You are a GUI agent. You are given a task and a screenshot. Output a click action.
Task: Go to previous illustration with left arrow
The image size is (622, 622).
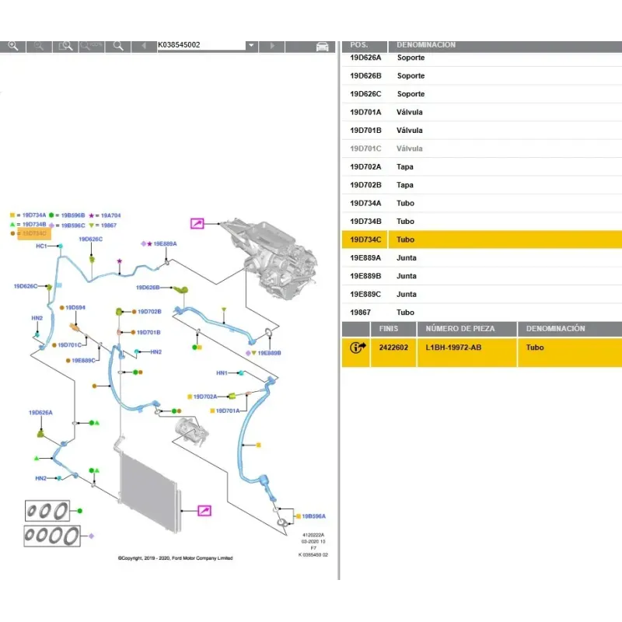143,45
